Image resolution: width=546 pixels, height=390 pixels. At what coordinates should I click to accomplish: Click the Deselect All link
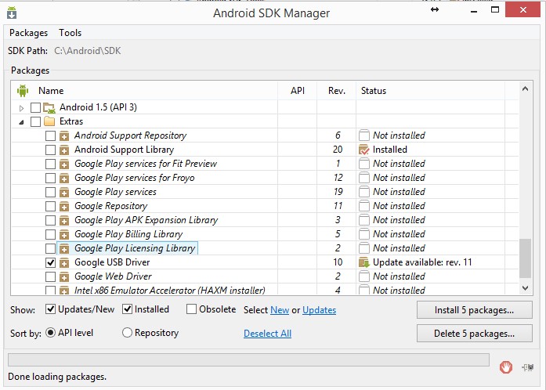(x=267, y=334)
